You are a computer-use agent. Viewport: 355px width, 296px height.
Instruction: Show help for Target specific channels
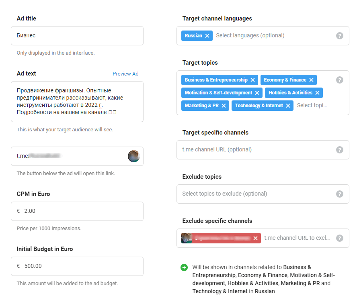pos(340,150)
